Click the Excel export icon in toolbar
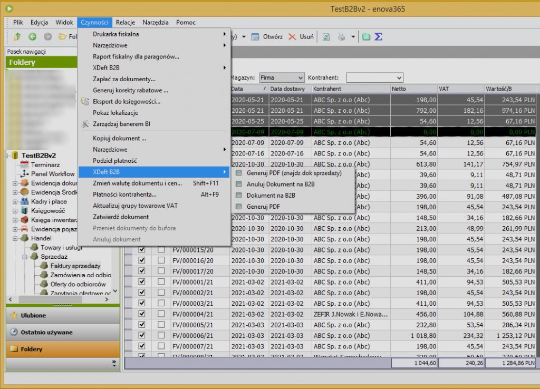Screen dimensions: 540x389 click(326, 37)
